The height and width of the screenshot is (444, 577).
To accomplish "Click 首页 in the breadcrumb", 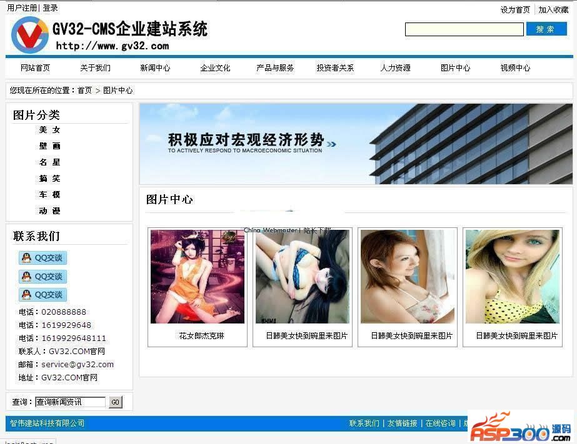I will [x=84, y=91].
